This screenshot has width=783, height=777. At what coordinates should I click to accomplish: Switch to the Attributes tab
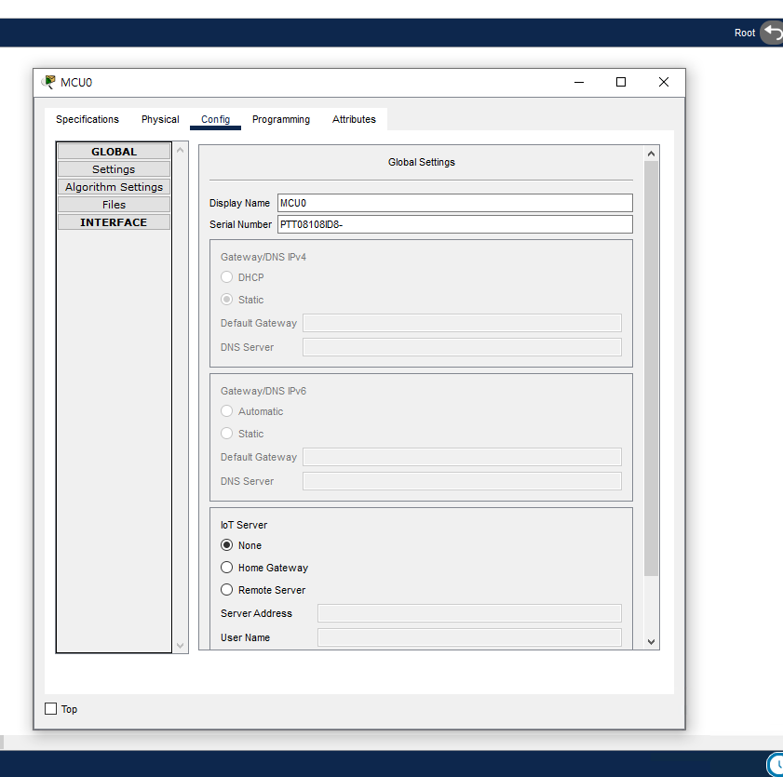click(x=354, y=119)
